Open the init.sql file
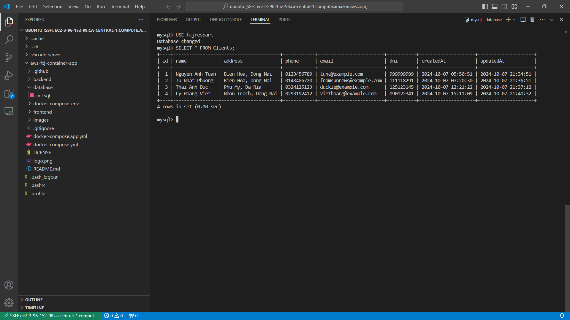This screenshot has height=320, width=570. (84, 95)
